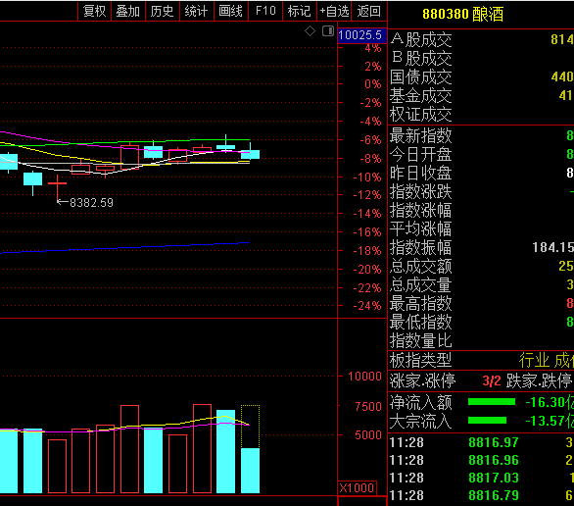Click the 大宗流入 green flow bar
The width and height of the screenshot is (574, 506).
(487, 421)
